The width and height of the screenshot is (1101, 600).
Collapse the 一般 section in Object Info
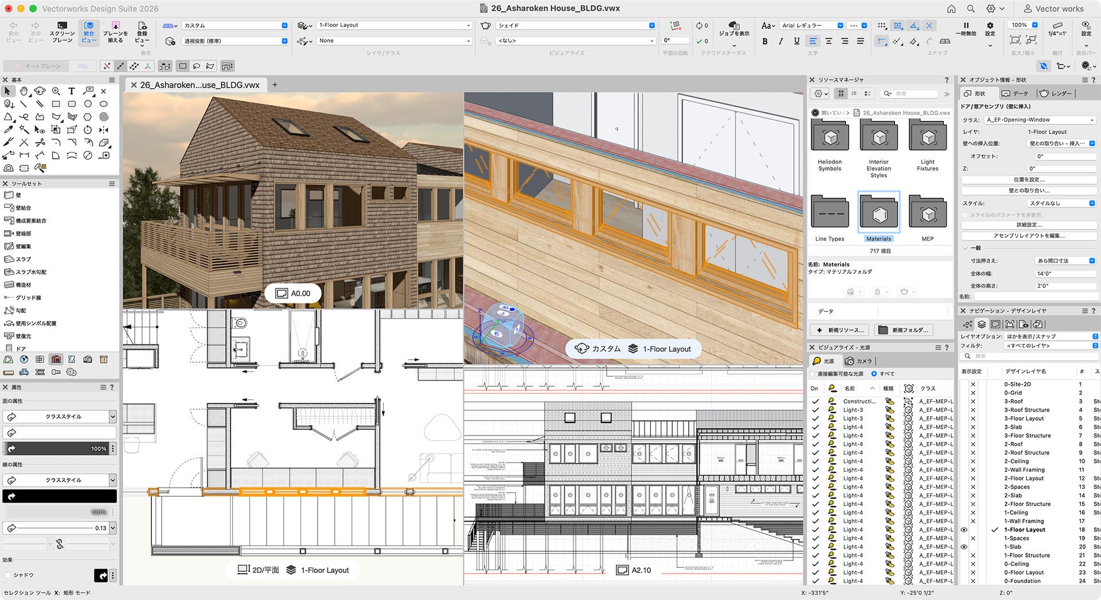tap(967, 248)
